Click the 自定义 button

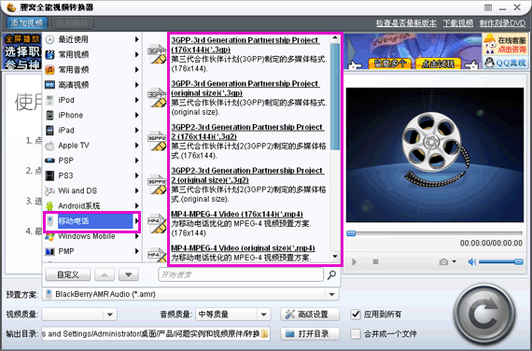[68, 274]
